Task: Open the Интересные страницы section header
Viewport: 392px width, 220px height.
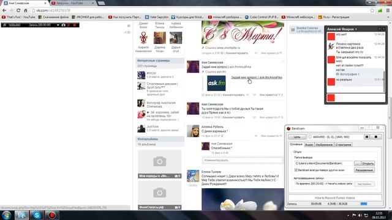Action: pyautogui.click(x=160, y=61)
